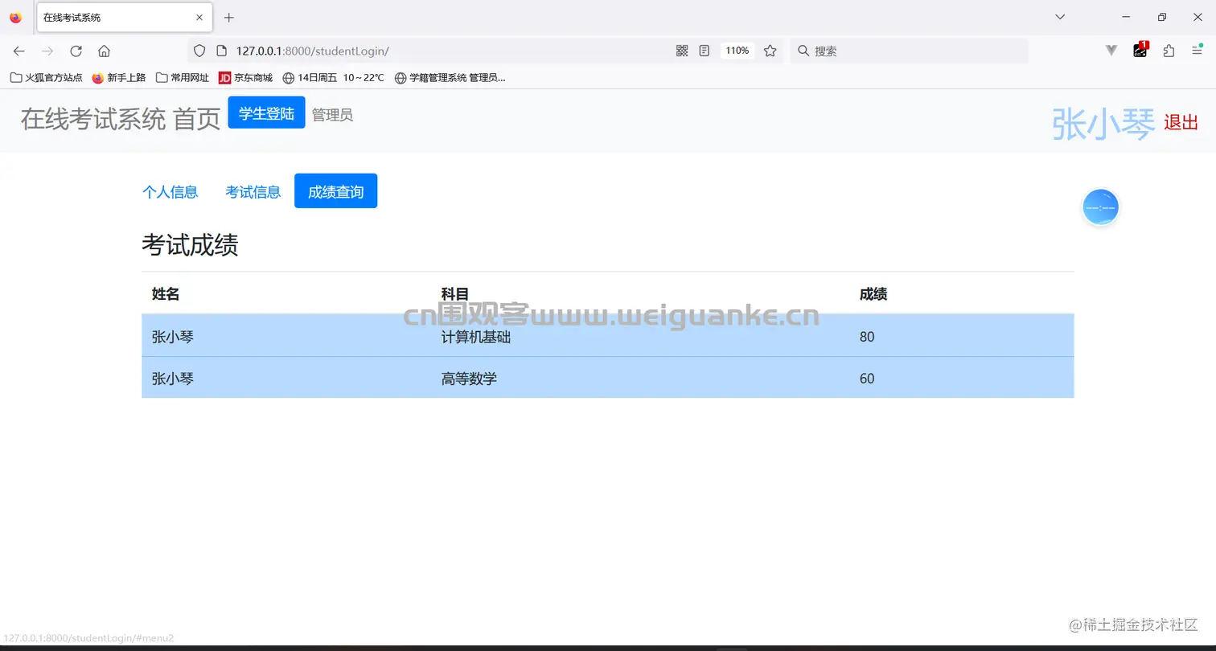The height and width of the screenshot is (651, 1216).
Task: Bookmark this page with the star icon
Action: pos(770,51)
